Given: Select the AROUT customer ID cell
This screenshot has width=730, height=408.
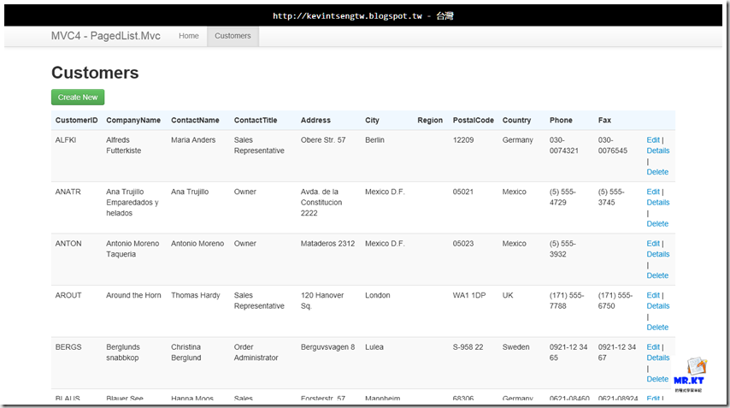Looking at the screenshot, I should click(x=68, y=295).
